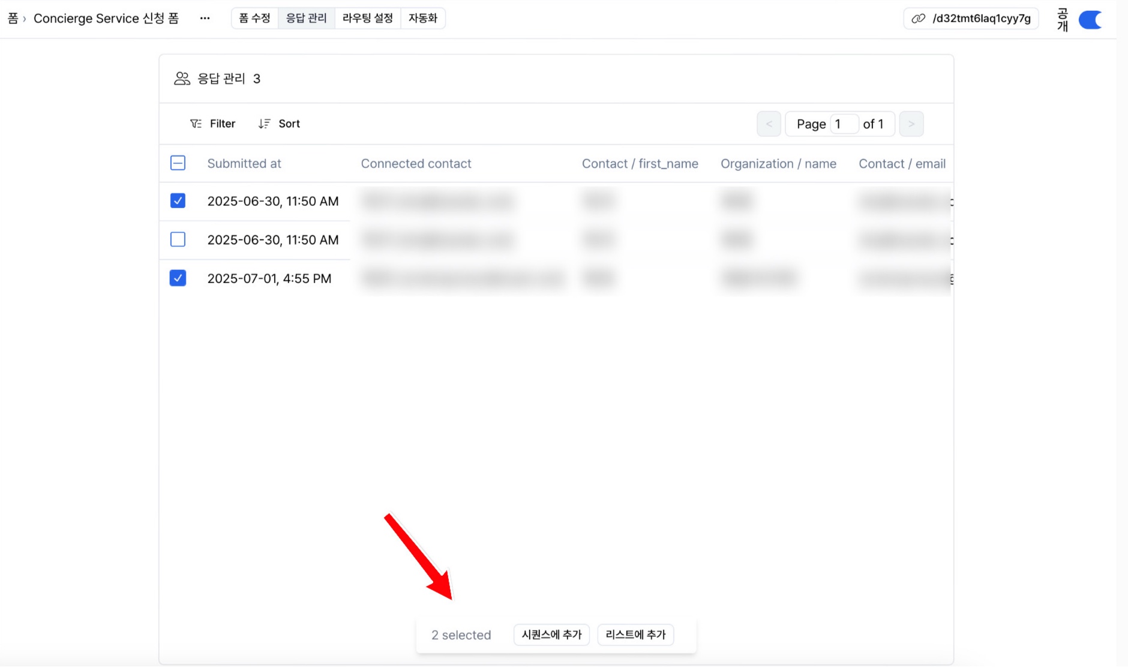Click the Connected contact column header
The height and width of the screenshot is (667, 1128).
tap(416, 164)
